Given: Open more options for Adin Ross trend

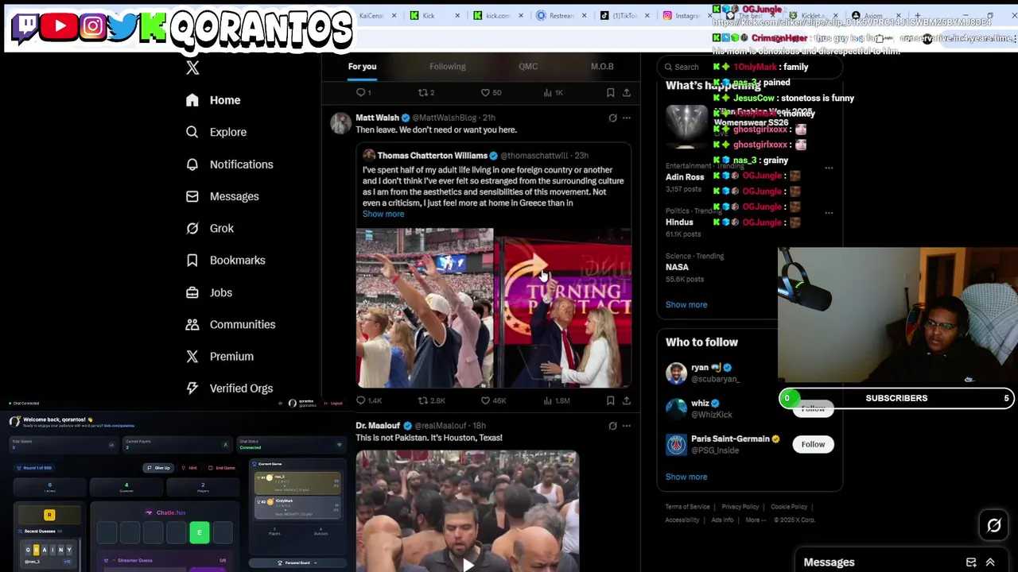Looking at the screenshot, I should pos(829,168).
